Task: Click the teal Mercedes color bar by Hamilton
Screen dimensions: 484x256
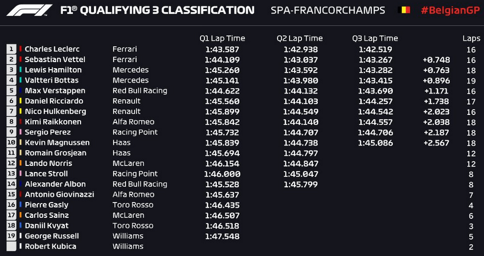Action: [x=21, y=70]
